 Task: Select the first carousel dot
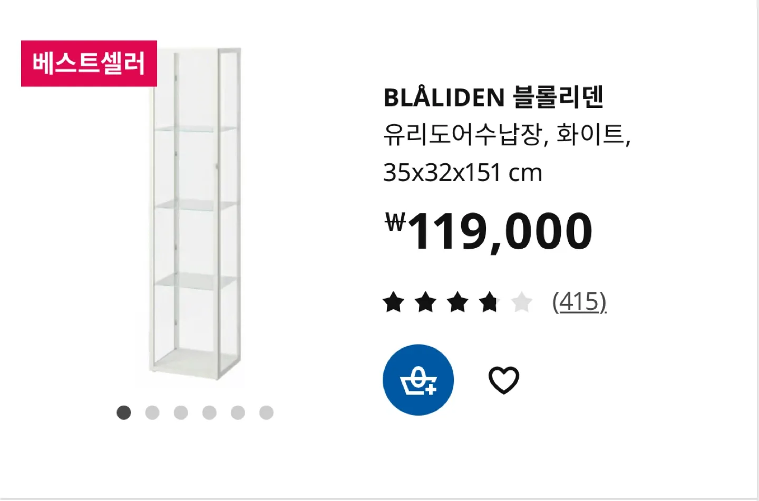coord(124,412)
